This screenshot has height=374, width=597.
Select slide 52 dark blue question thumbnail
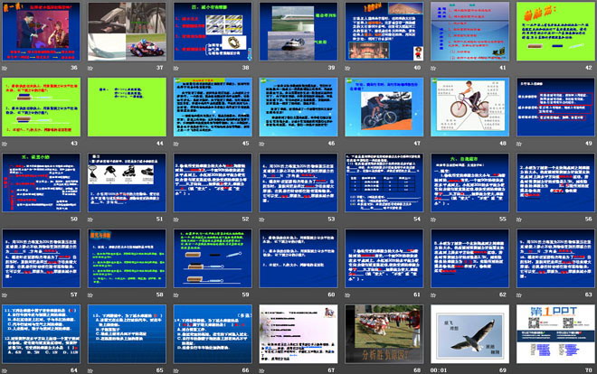coord(213,182)
